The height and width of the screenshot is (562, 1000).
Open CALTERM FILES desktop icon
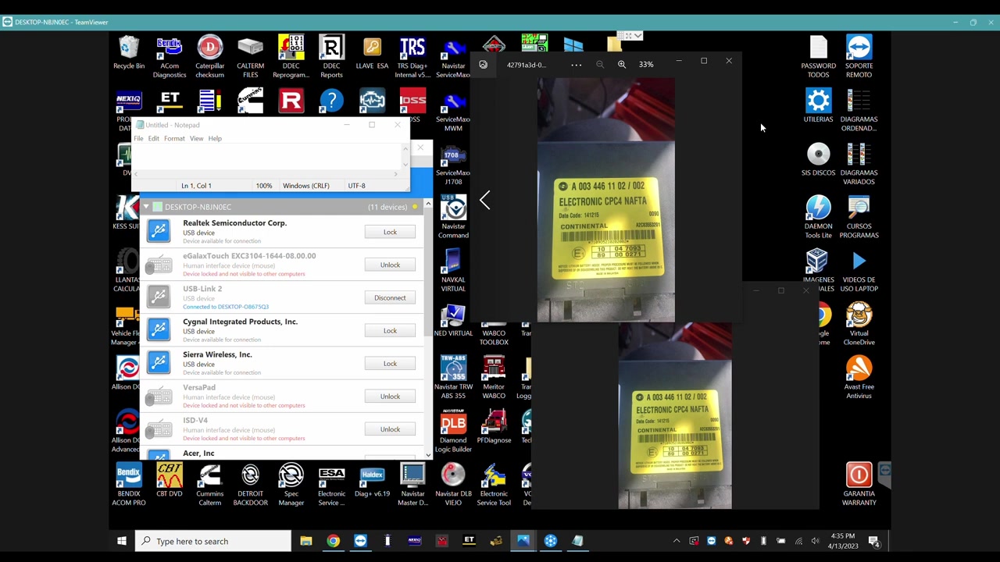pos(250,57)
